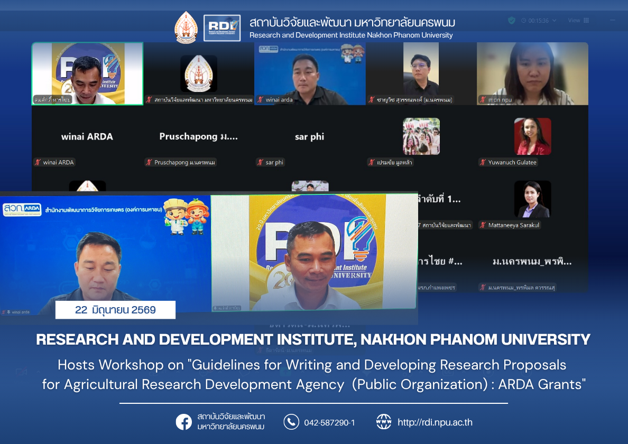Click the mon npu name label
The image size is (628, 444).
(500, 100)
